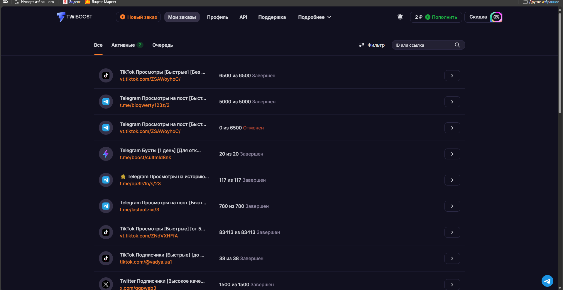This screenshot has width=563, height=290.
Task: Expand details of the Отменен order
Action: [x=452, y=128]
